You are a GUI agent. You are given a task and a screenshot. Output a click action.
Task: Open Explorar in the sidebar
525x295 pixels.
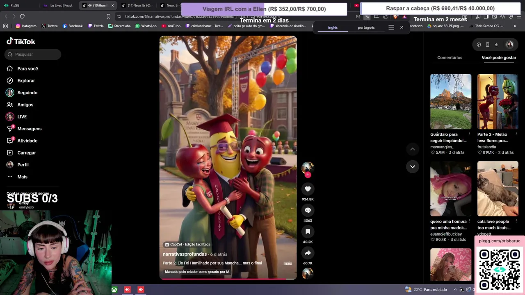(x=26, y=81)
